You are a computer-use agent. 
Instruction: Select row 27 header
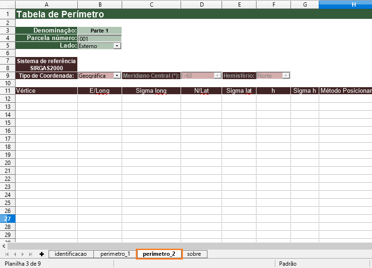pos(8,219)
